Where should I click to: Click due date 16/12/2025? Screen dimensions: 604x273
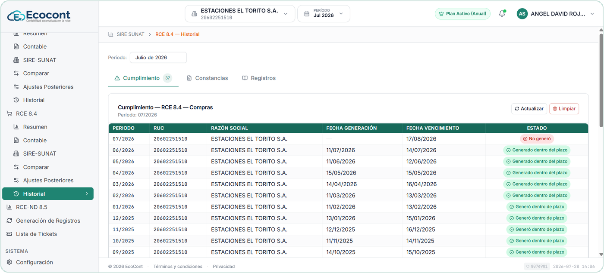pyautogui.click(x=421, y=230)
